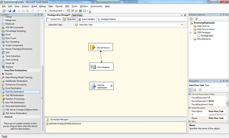Collapse the Data Flow Destinations group
Screen dimensions: 229x138
click(2, 70)
